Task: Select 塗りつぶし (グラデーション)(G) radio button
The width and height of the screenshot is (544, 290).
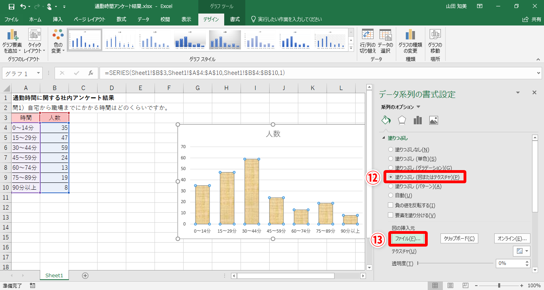Action: click(390, 168)
